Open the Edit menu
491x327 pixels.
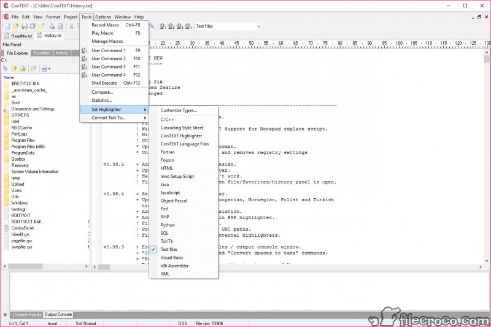click(26, 17)
